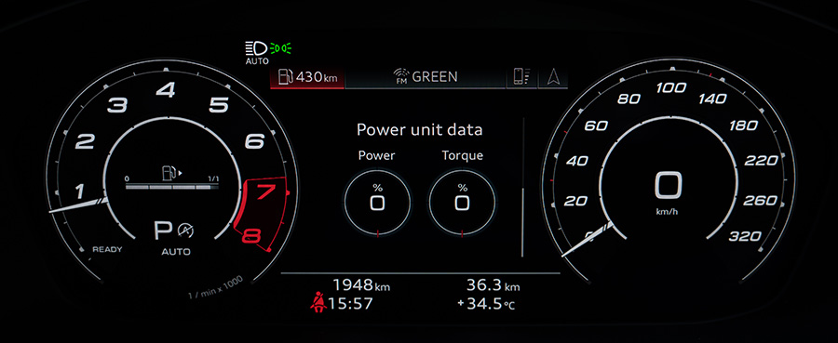Image resolution: width=838 pixels, height=343 pixels.
Task: Open the phone signal tab icon
Action: 521,77
